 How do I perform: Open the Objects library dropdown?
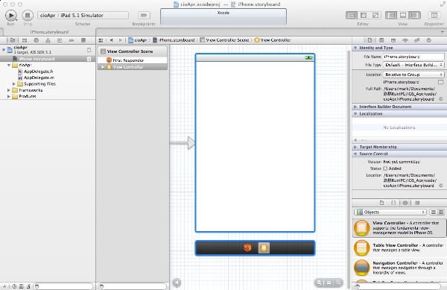coord(390,212)
